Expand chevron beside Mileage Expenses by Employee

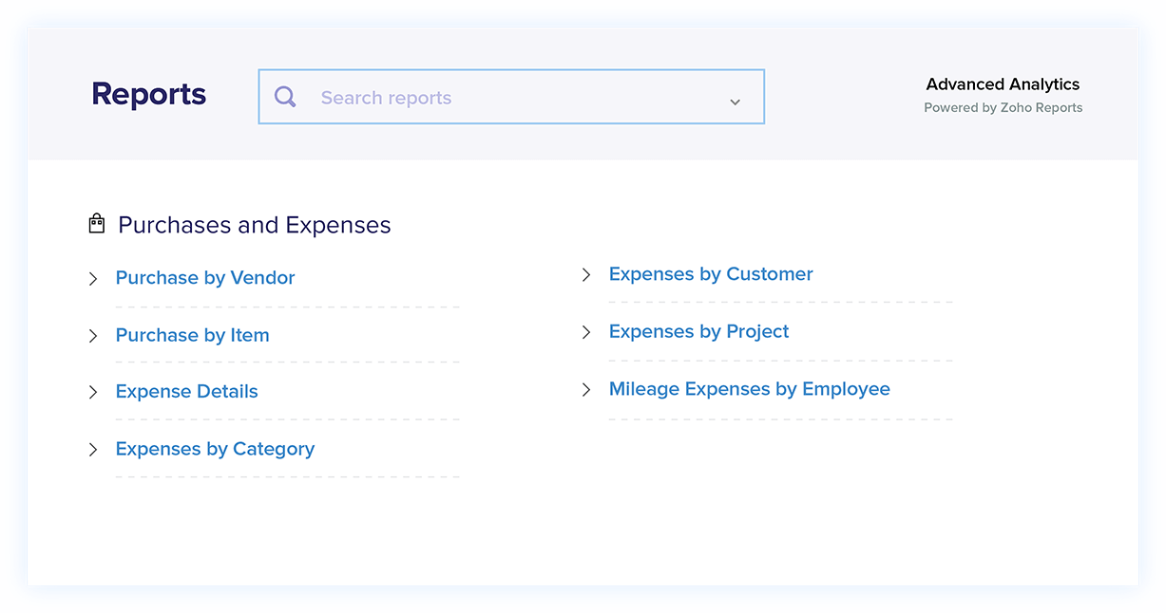(x=586, y=390)
